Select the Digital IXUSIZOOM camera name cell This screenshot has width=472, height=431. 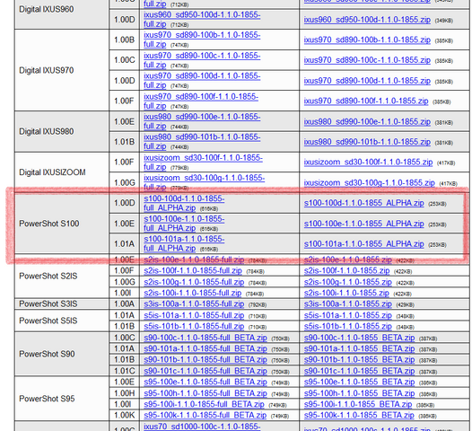(62, 172)
